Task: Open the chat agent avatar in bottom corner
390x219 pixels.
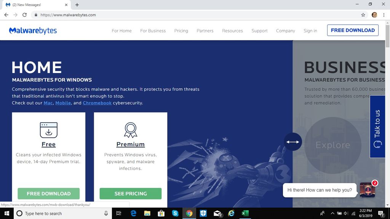Action: (x=367, y=190)
